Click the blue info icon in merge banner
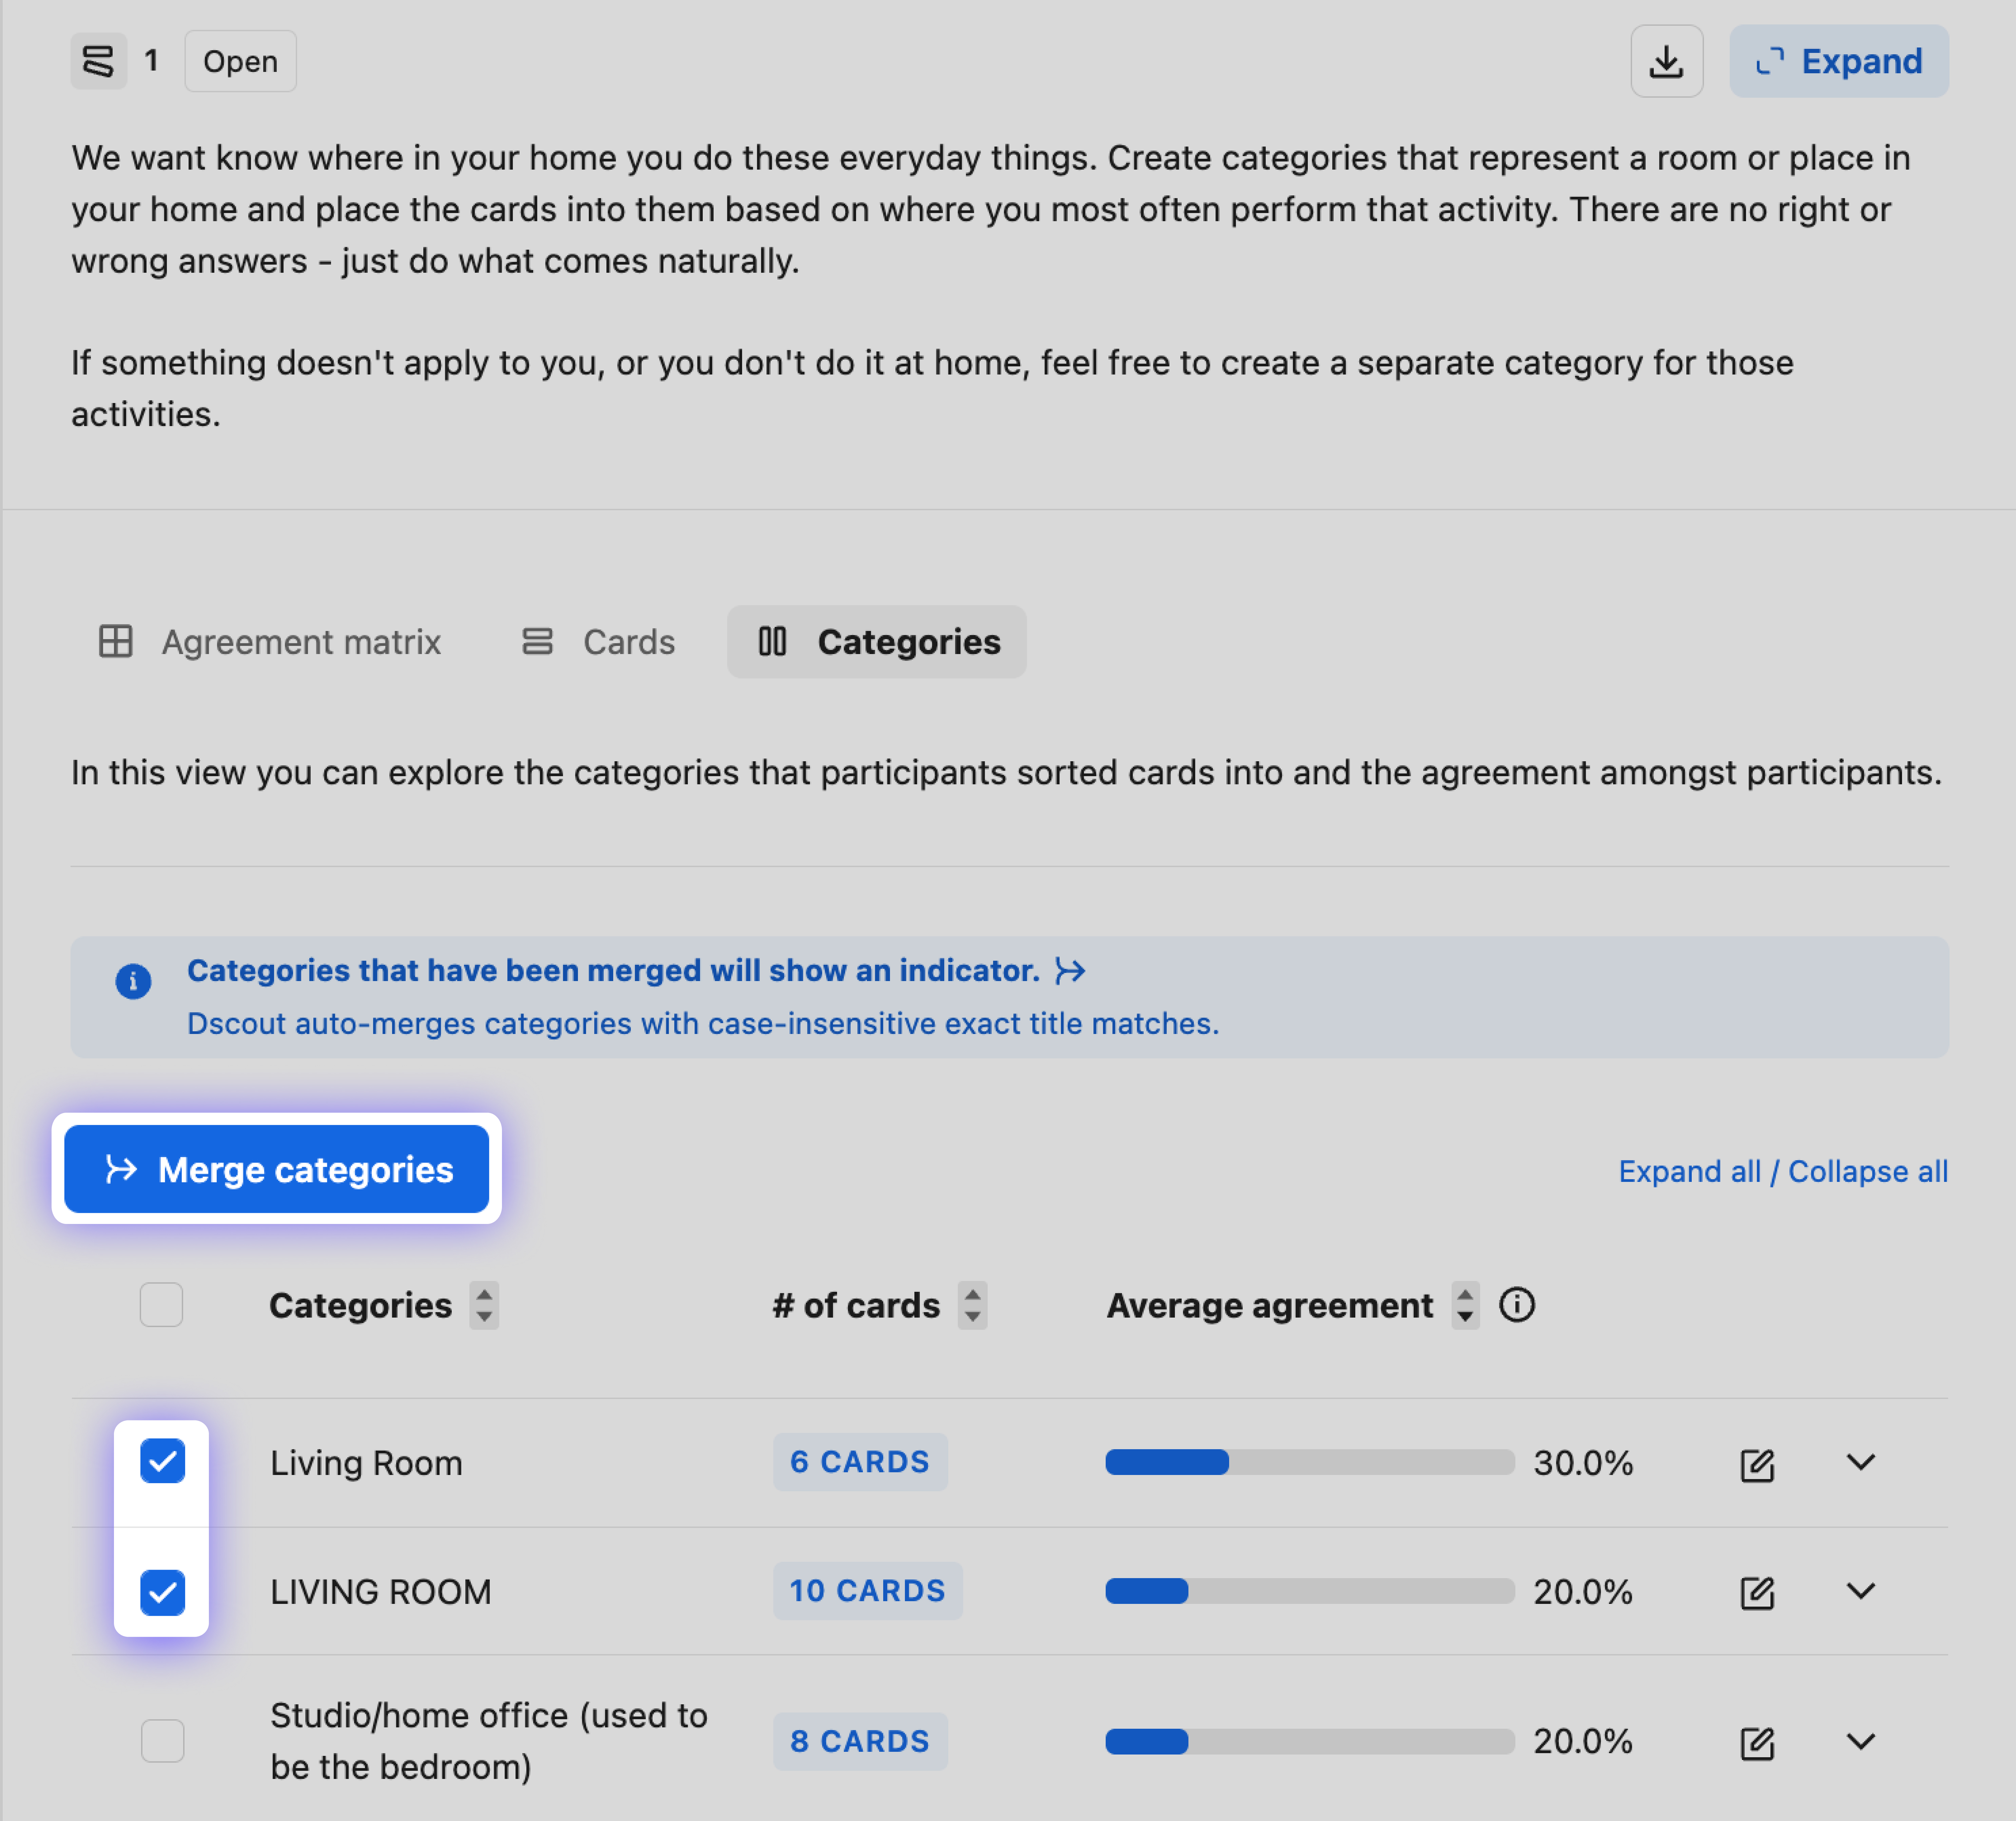The image size is (2016, 1821). [x=133, y=981]
